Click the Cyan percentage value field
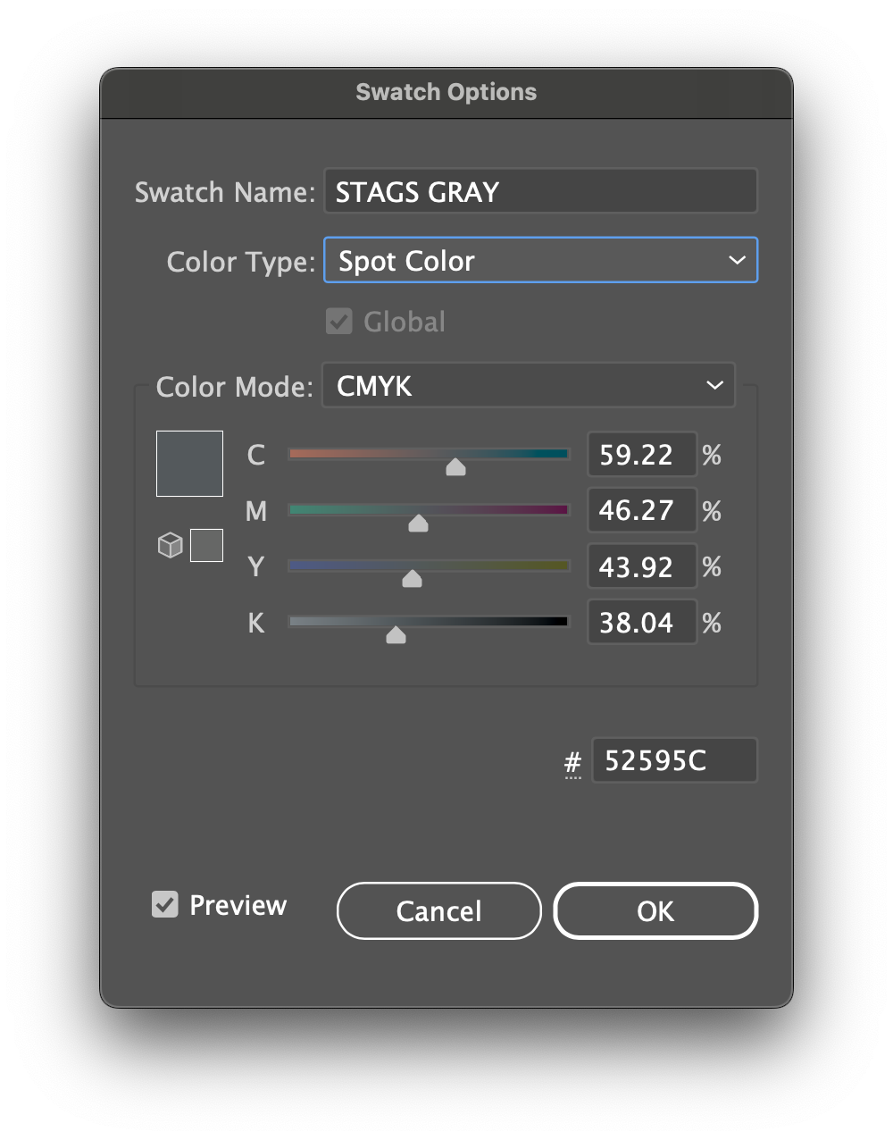893x1140 pixels. tap(641, 455)
